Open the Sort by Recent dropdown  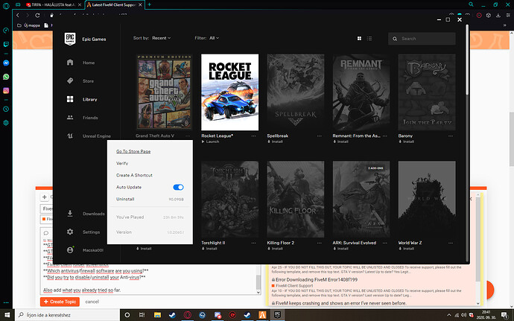point(160,37)
